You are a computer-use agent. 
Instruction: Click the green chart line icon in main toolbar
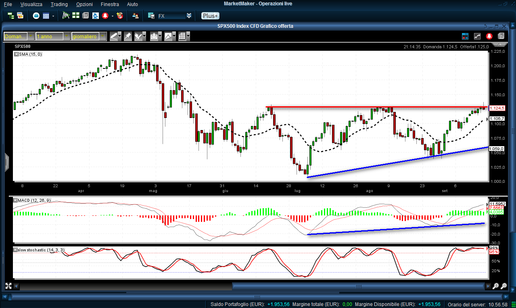click(66, 16)
